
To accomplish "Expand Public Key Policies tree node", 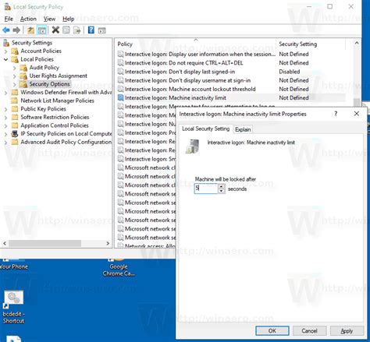I will [x=6, y=109].
